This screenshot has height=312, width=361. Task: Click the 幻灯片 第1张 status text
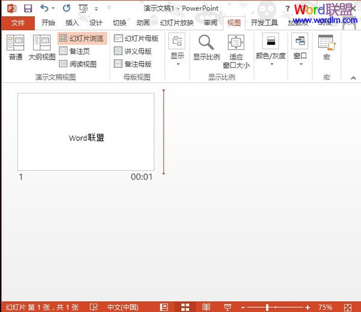coord(42,307)
